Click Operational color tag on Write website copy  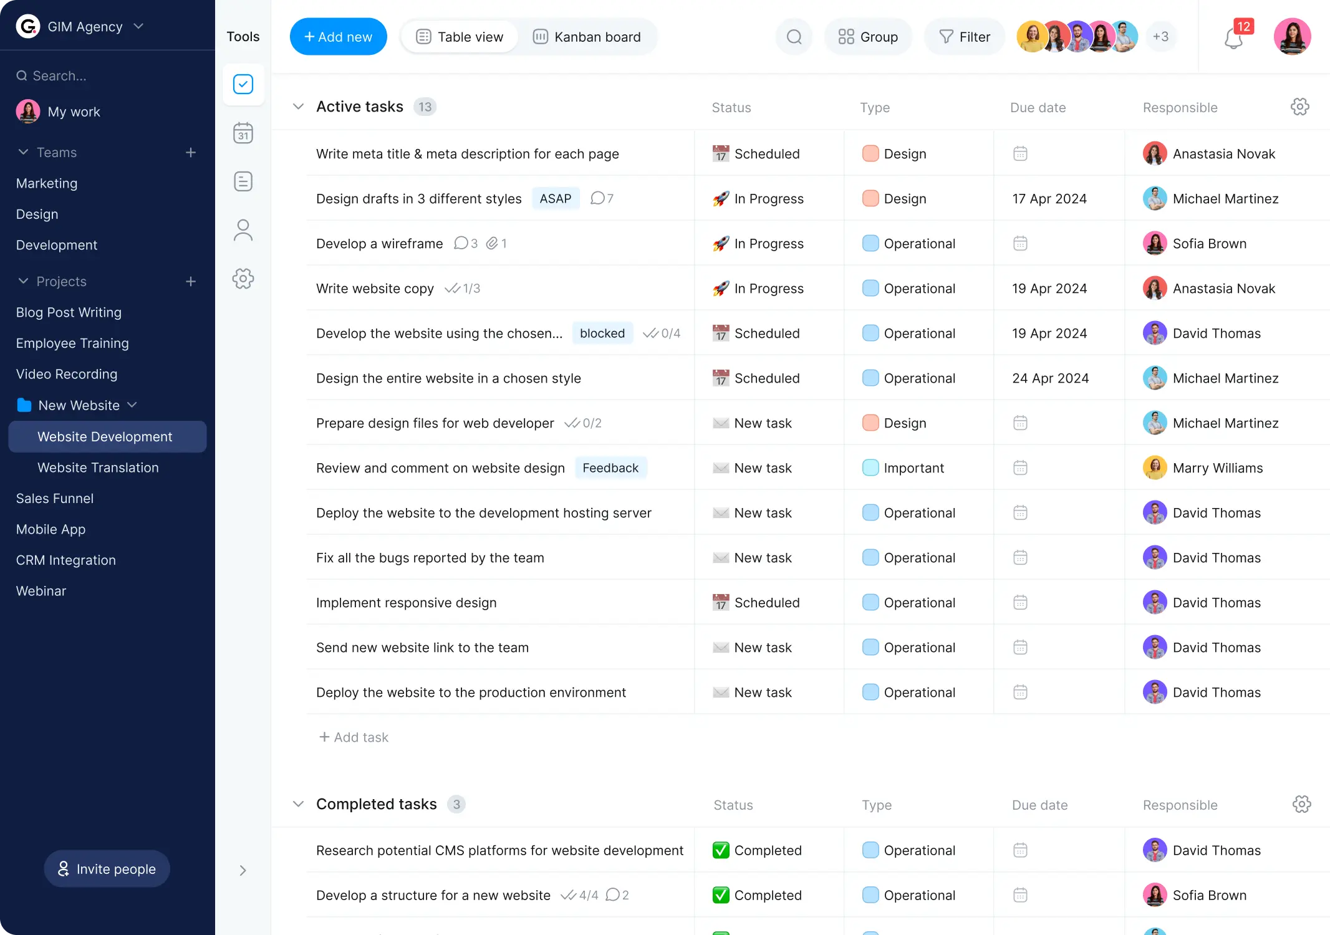870,288
